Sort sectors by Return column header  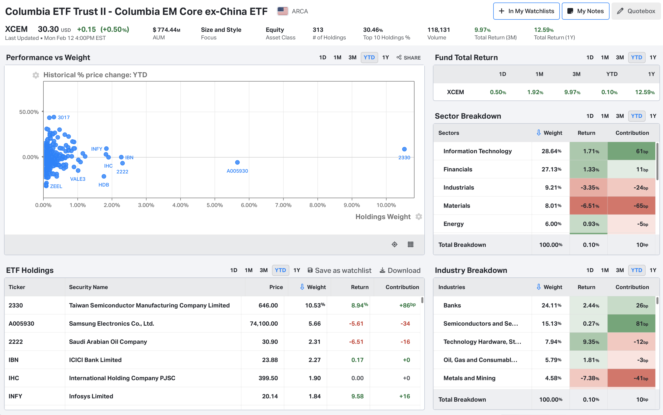(587, 133)
